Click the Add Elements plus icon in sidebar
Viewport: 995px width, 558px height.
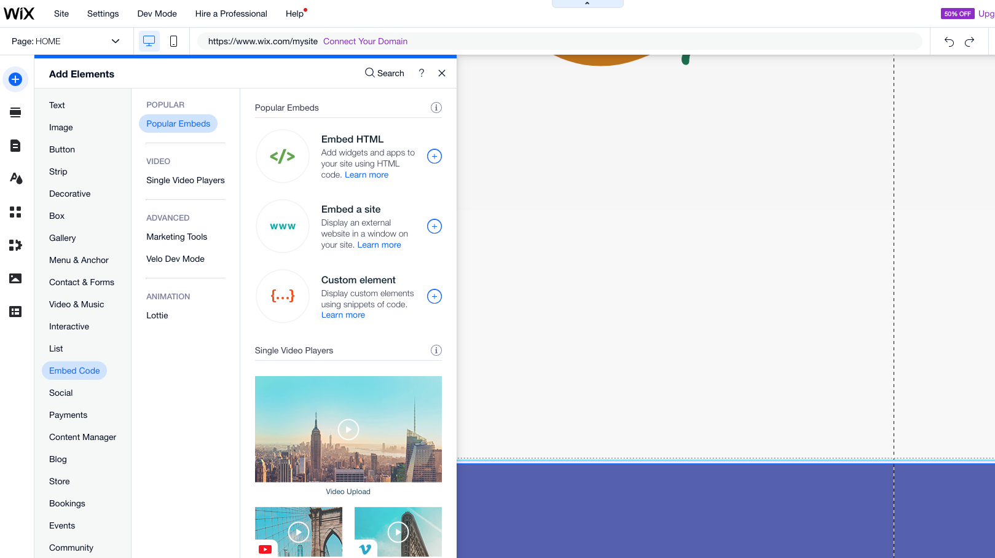tap(15, 79)
